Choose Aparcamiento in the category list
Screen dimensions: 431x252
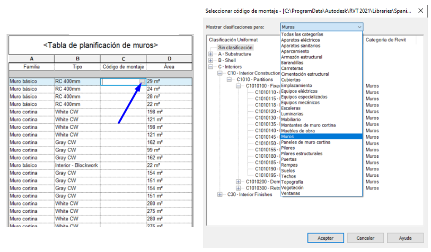[x=321, y=51]
